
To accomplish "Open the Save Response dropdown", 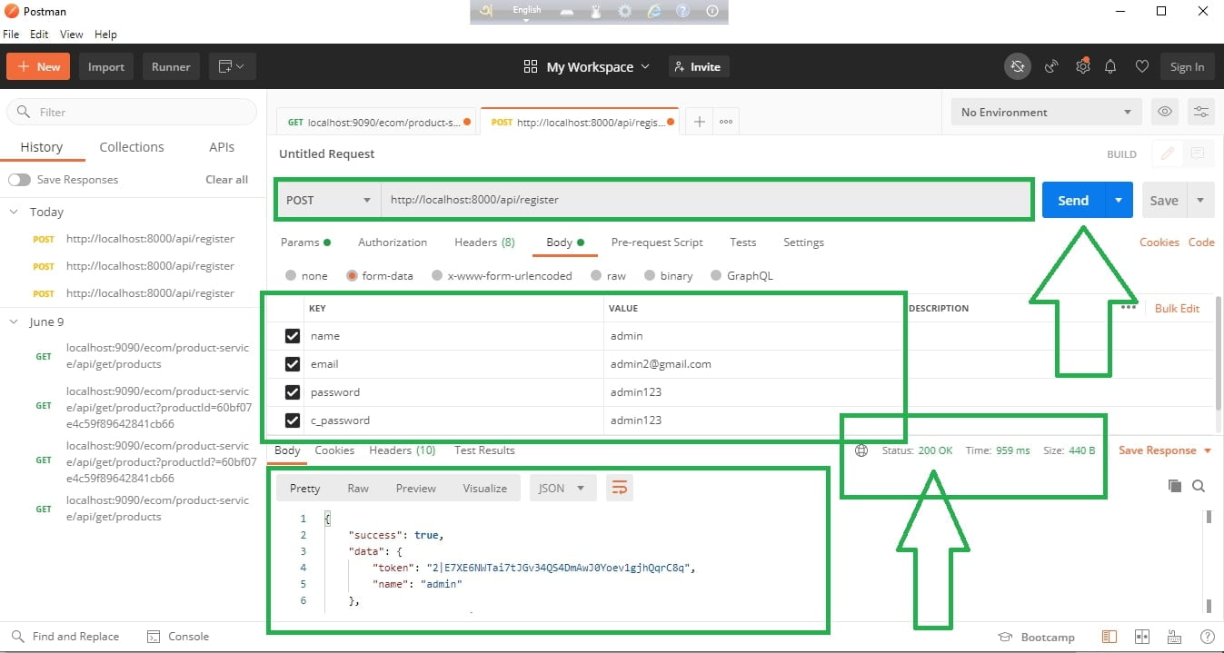I will tap(1165, 450).
